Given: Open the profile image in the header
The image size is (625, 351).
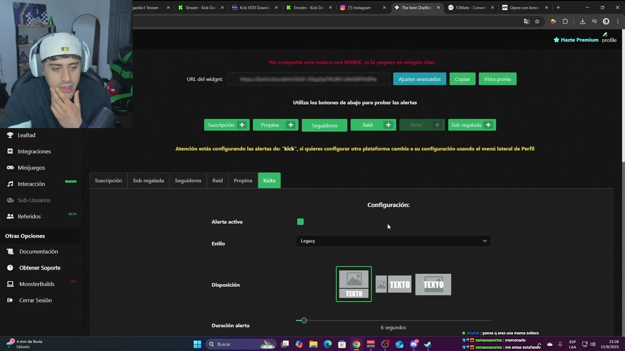Looking at the screenshot, I should (x=609, y=38).
